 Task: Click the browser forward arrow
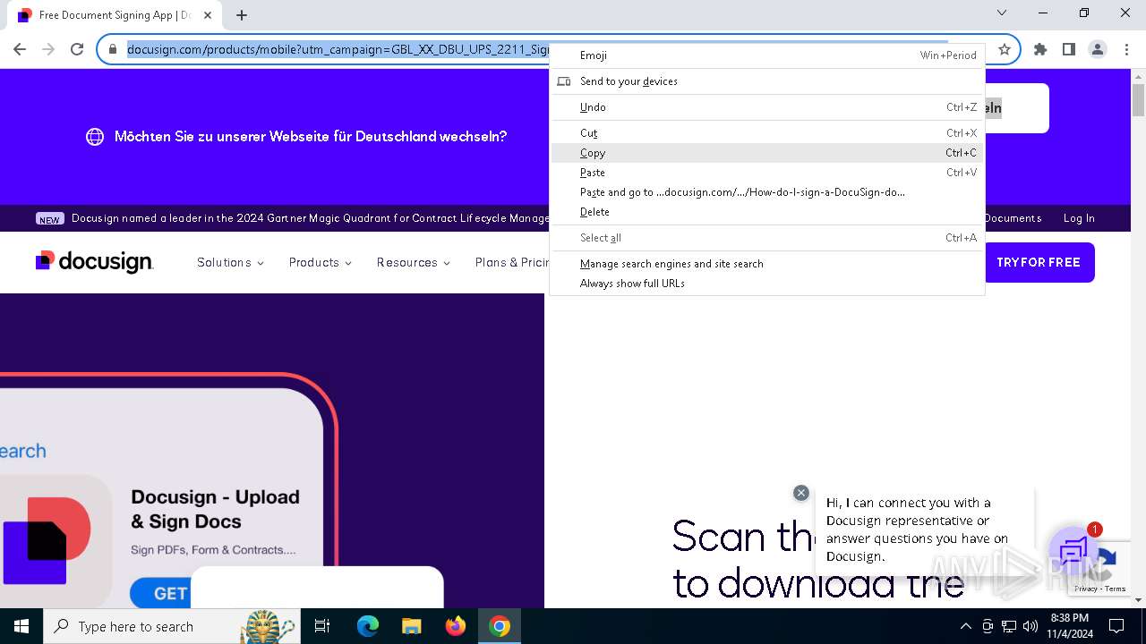(48, 49)
